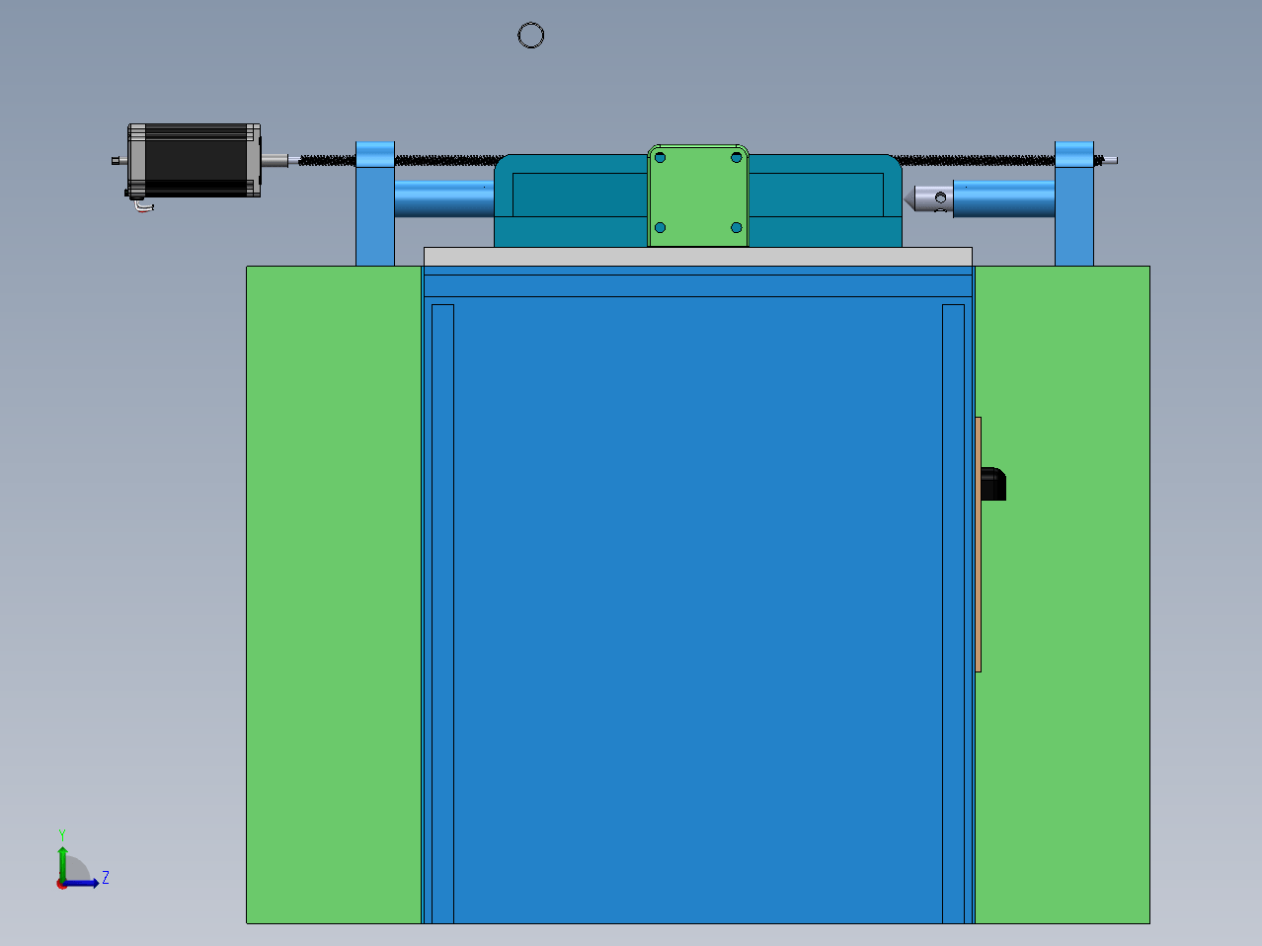Select the black stepper motor body

click(195, 160)
